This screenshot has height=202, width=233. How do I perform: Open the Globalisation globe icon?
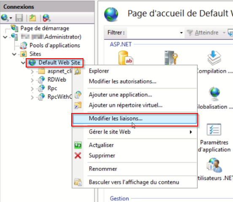(x=214, y=94)
